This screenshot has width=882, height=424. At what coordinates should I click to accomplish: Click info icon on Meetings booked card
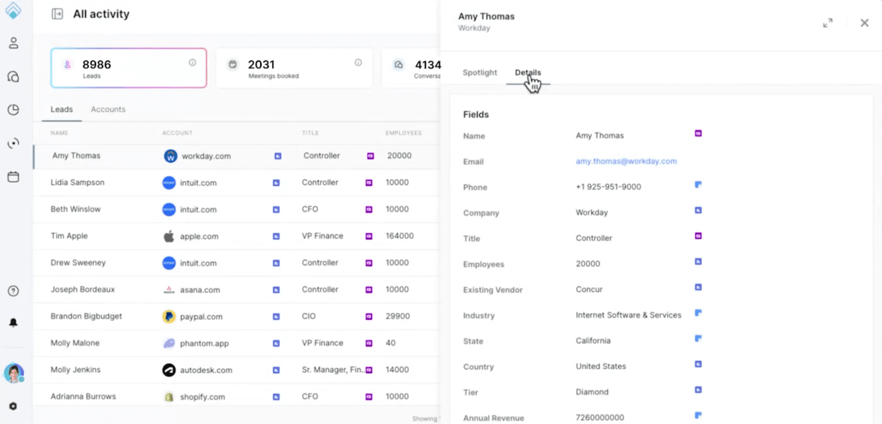(x=358, y=63)
